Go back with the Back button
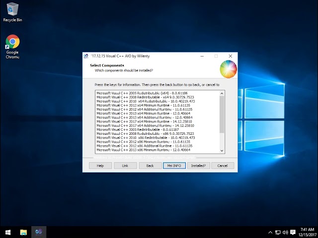The image size is (318, 238). [150, 166]
